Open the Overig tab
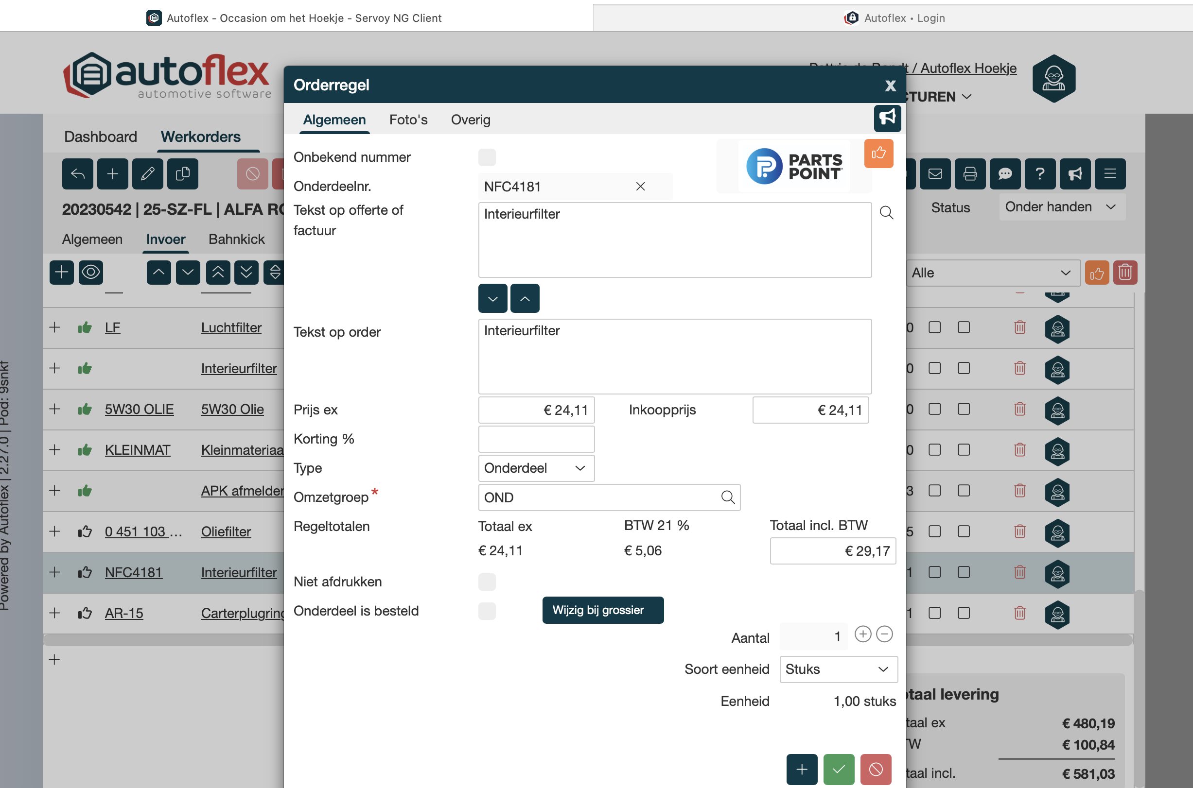The height and width of the screenshot is (788, 1193). (x=470, y=120)
